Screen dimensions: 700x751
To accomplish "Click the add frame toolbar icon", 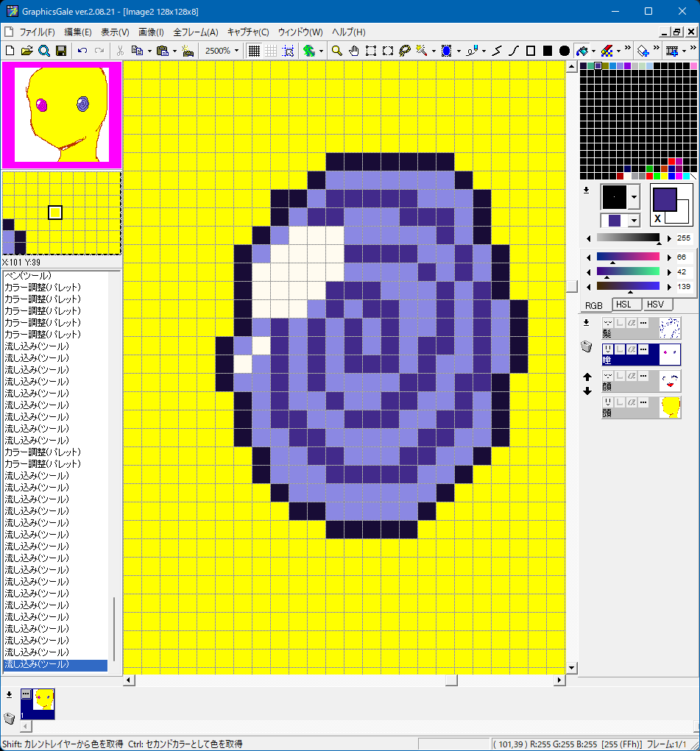I will [x=672, y=51].
